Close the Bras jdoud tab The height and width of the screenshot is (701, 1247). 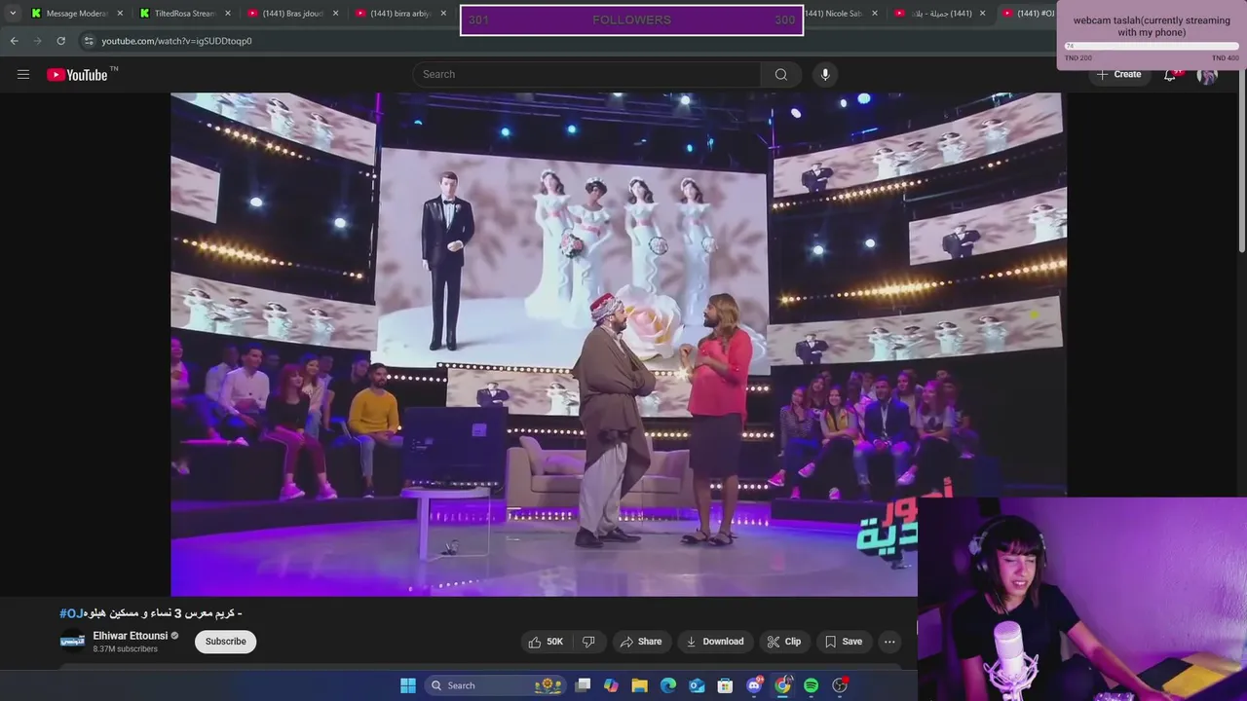coord(335,14)
